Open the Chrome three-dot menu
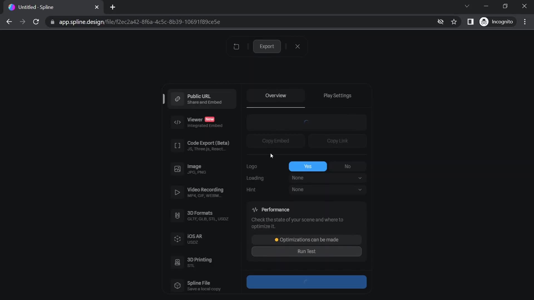Screen dimensions: 534x300 [x=525, y=22]
